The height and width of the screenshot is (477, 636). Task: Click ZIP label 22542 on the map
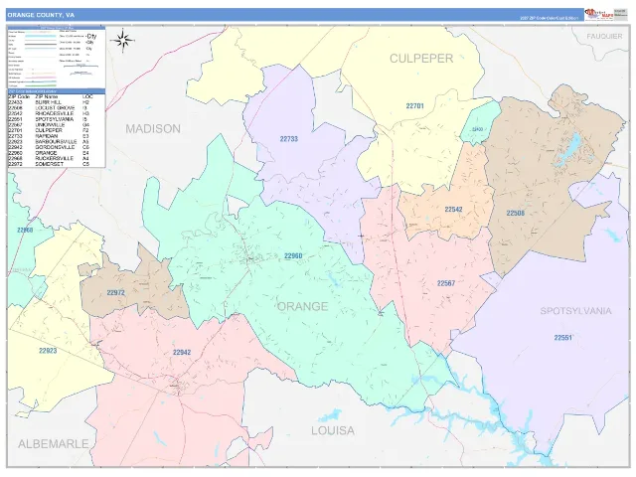click(x=453, y=210)
